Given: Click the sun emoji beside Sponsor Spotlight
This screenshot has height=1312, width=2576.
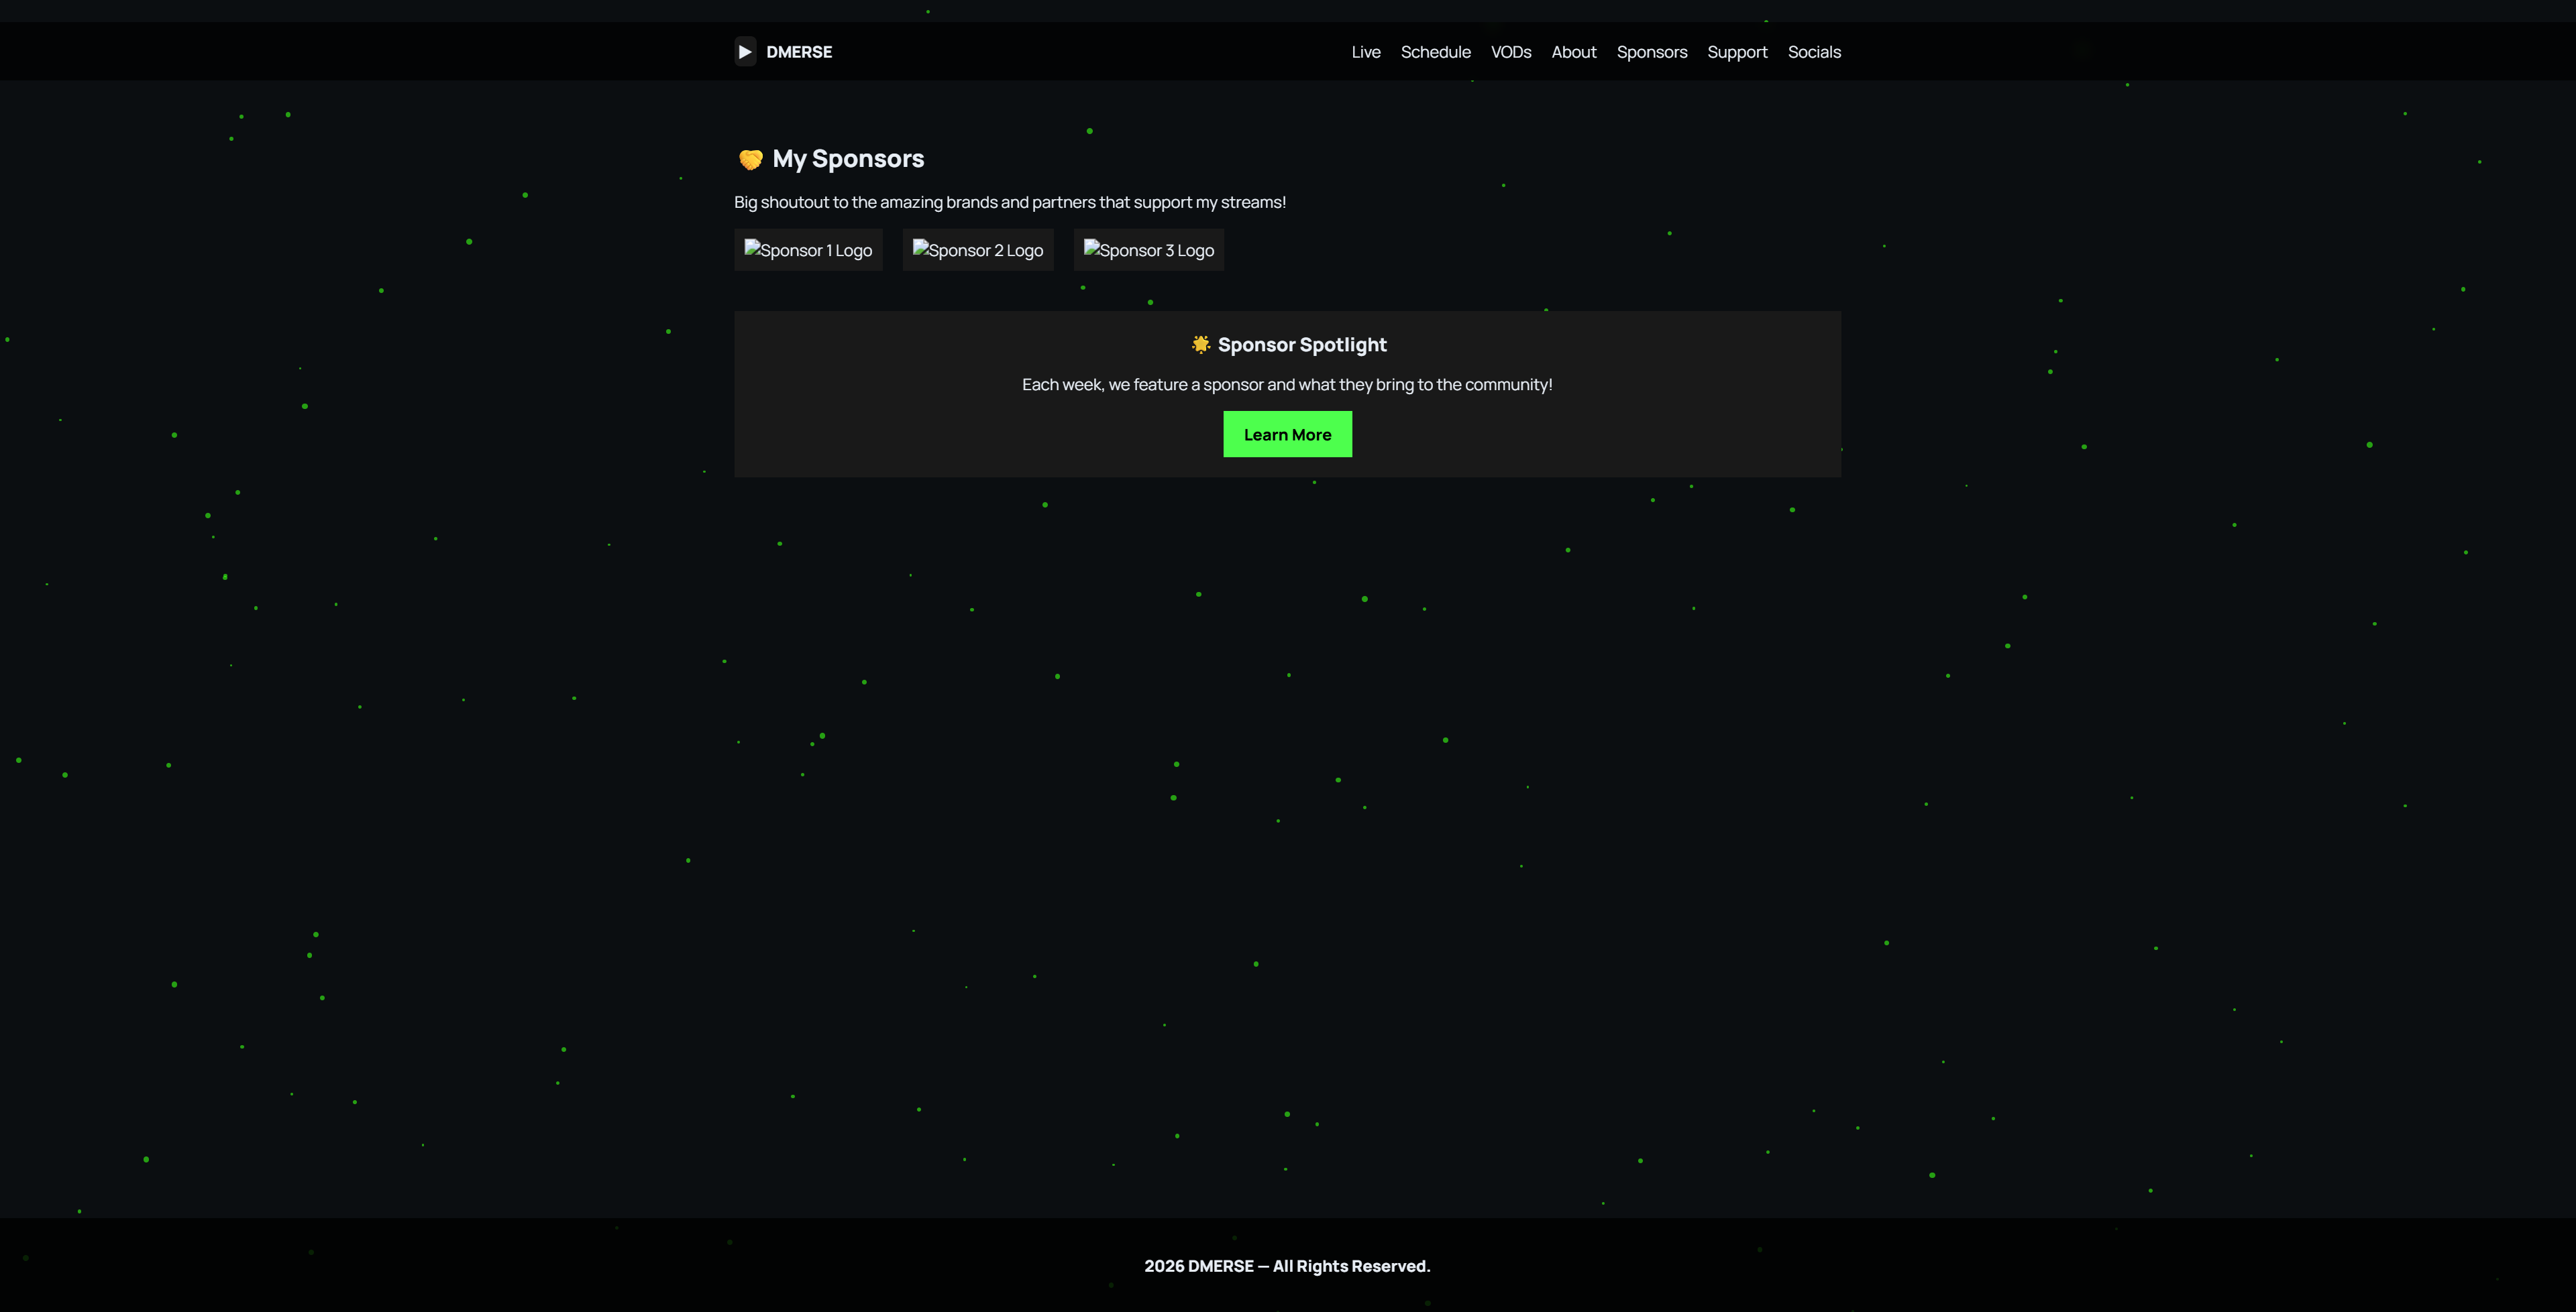Looking at the screenshot, I should [1200, 344].
